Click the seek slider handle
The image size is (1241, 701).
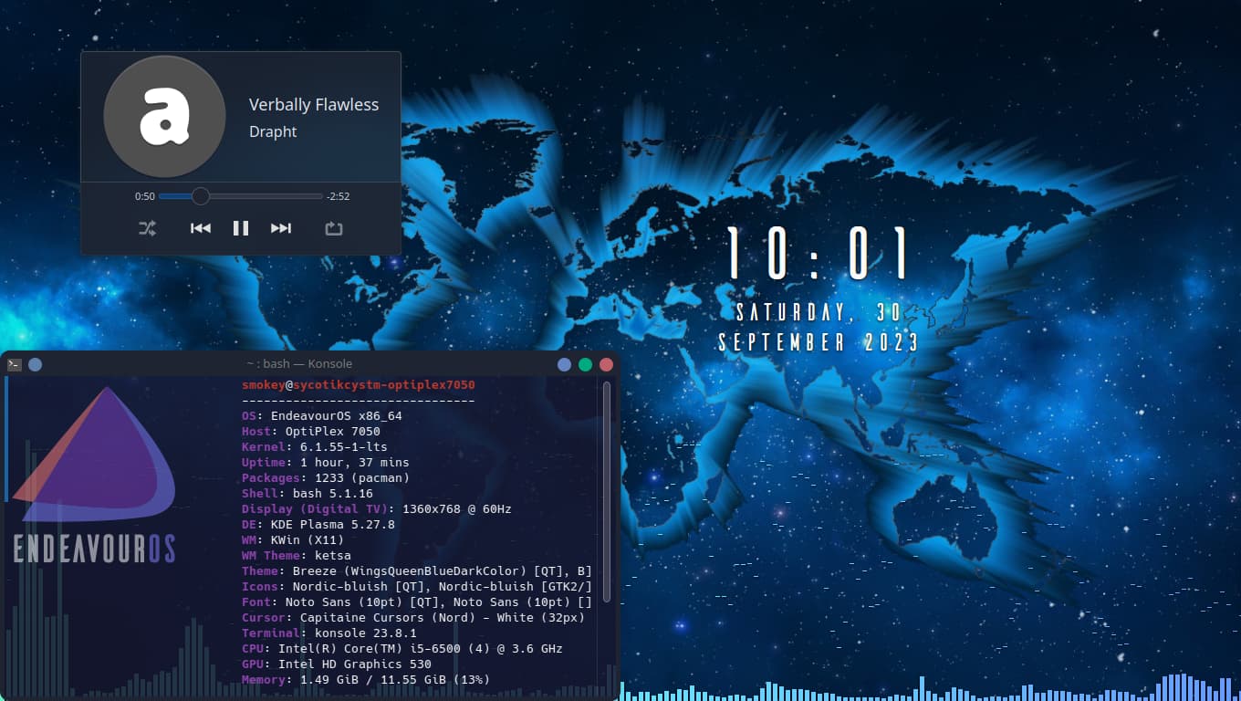[x=200, y=196]
